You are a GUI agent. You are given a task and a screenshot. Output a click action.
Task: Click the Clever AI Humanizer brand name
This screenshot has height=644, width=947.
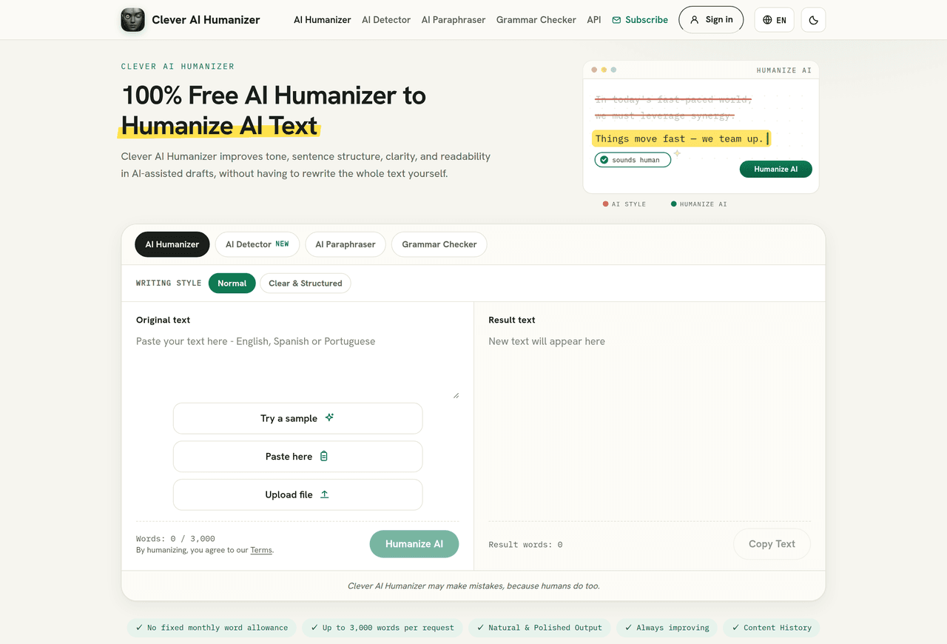[x=206, y=20]
